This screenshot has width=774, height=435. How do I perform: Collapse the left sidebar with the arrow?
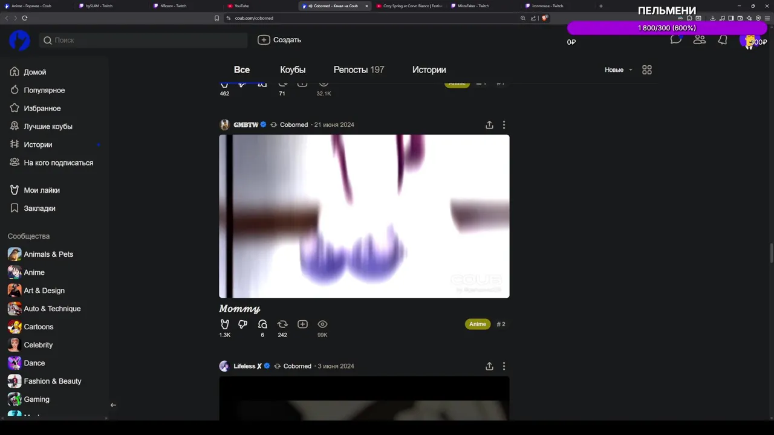coord(113,405)
